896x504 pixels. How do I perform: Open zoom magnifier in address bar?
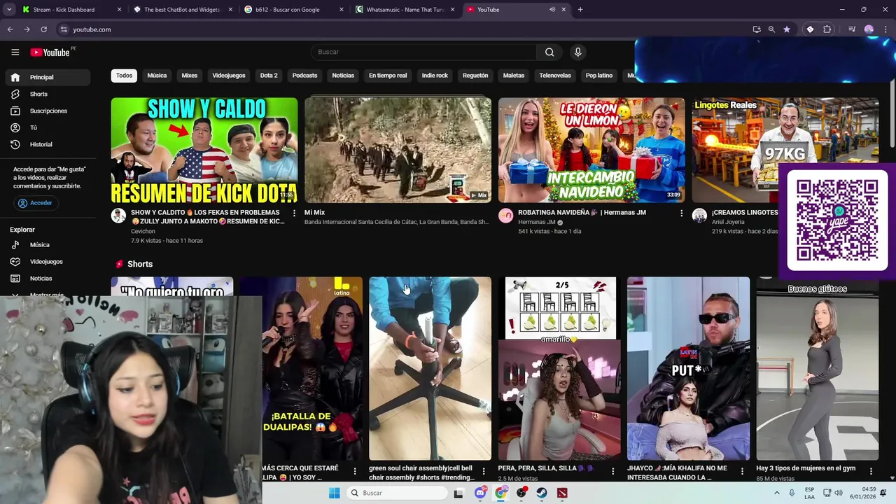tap(771, 29)
